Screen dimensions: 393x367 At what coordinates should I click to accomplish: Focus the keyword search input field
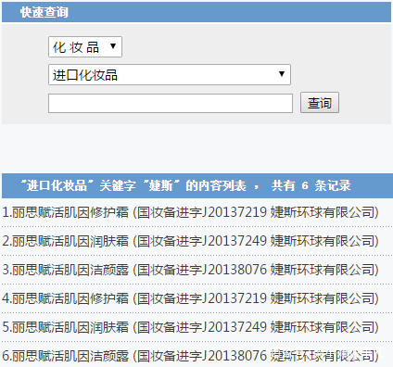coord(171,103)
